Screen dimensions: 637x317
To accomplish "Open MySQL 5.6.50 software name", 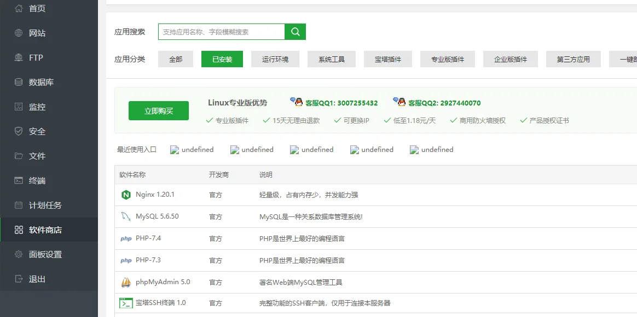I will (157, 216).
